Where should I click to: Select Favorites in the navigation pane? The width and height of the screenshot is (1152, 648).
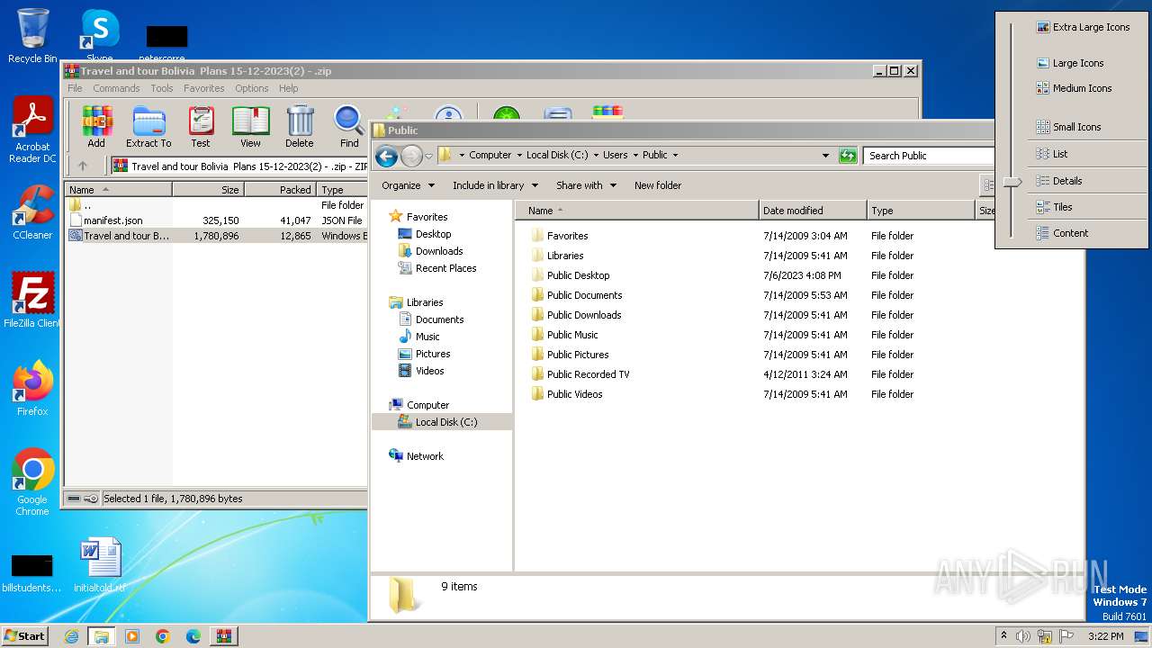[427, 217]
